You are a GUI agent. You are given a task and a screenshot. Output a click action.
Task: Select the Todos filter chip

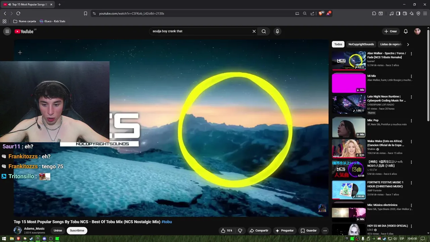click(x=338, y=44)
